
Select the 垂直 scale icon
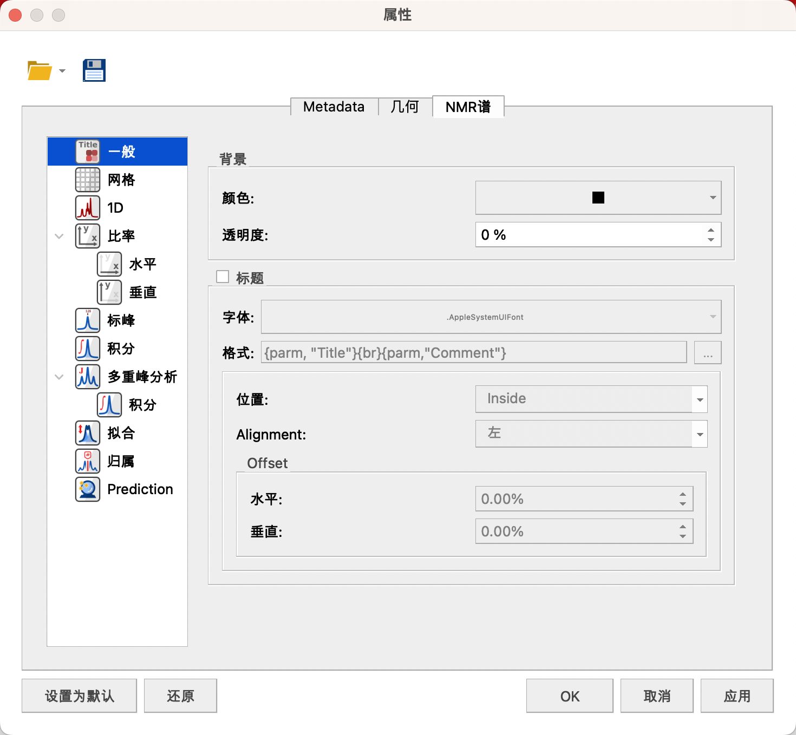[x=109, y=292]
